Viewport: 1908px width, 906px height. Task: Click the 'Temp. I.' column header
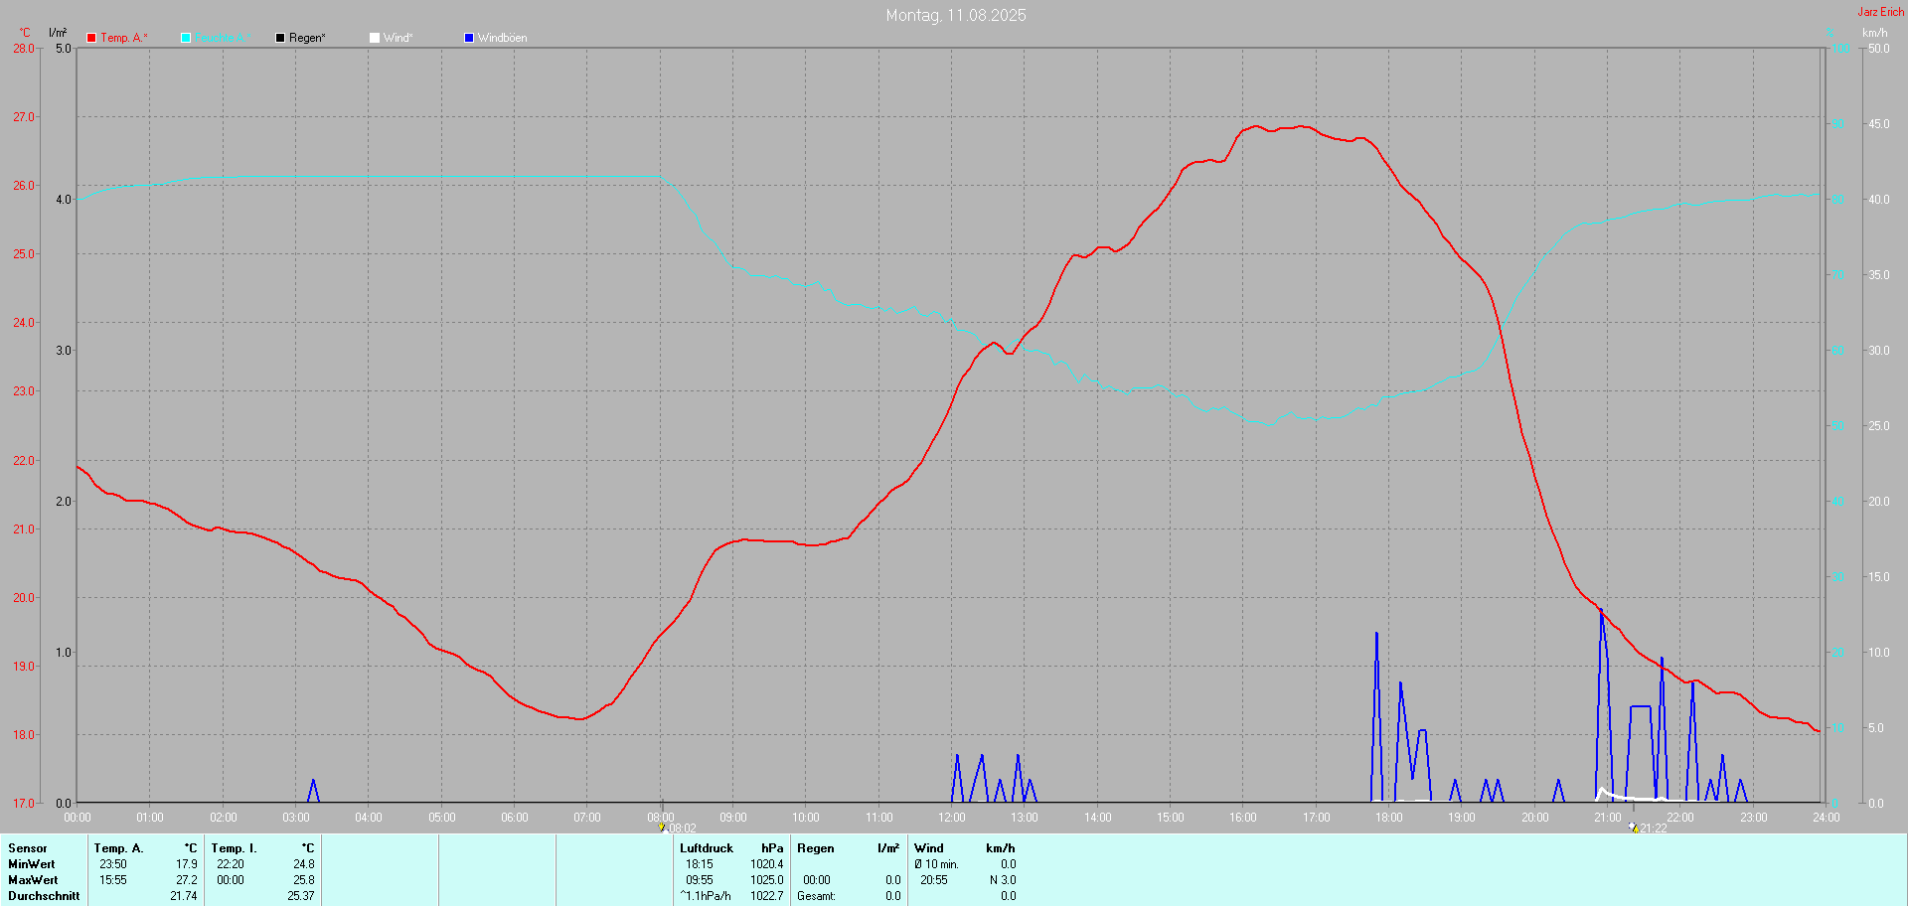[x=235, y=848]
